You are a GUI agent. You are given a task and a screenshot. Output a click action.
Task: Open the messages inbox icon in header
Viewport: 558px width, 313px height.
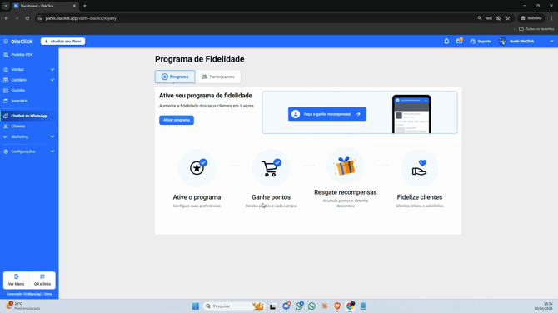point(460,41)
